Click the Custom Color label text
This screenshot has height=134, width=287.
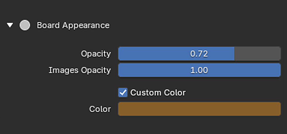coord(158,93)
